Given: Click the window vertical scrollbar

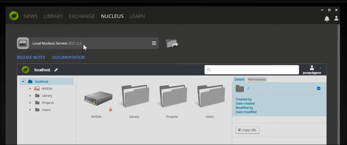Looking at the screenshot, I should pos(339,84).
